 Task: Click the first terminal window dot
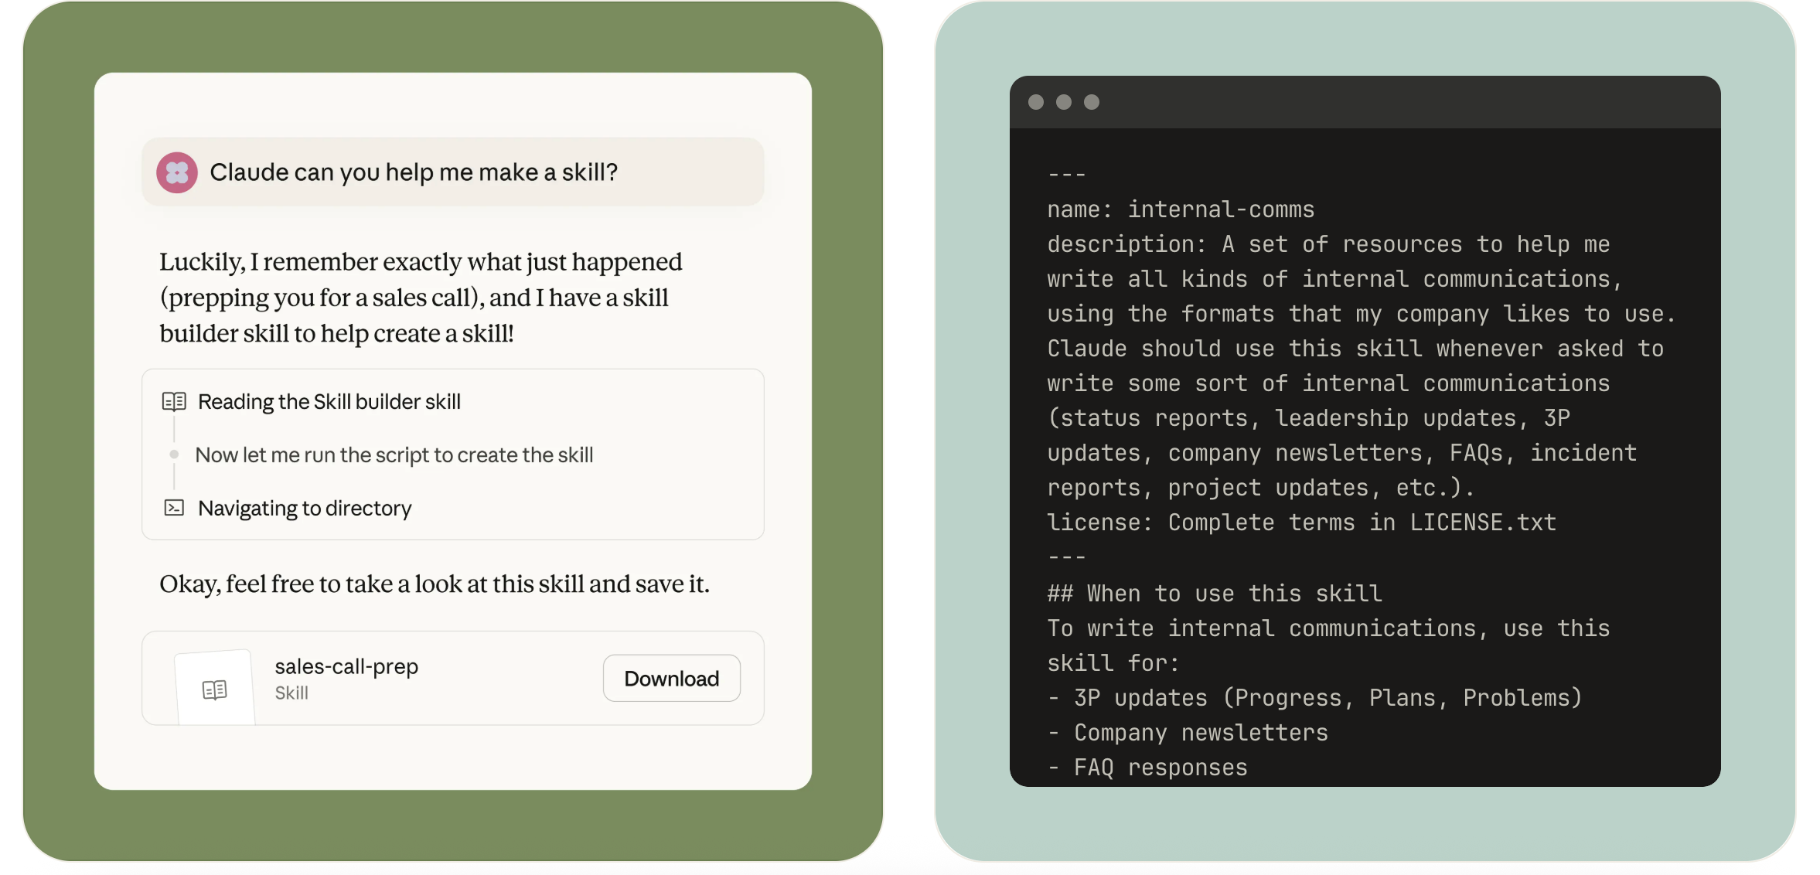[x=1036, y=102]
